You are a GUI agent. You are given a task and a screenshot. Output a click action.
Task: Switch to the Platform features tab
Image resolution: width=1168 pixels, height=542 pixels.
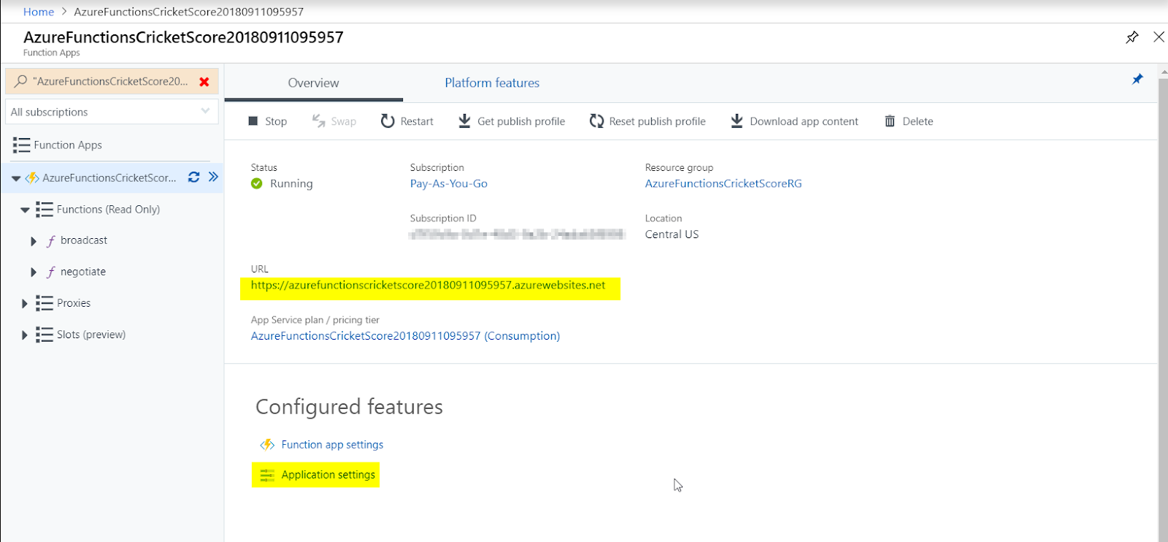click(492, 83)
